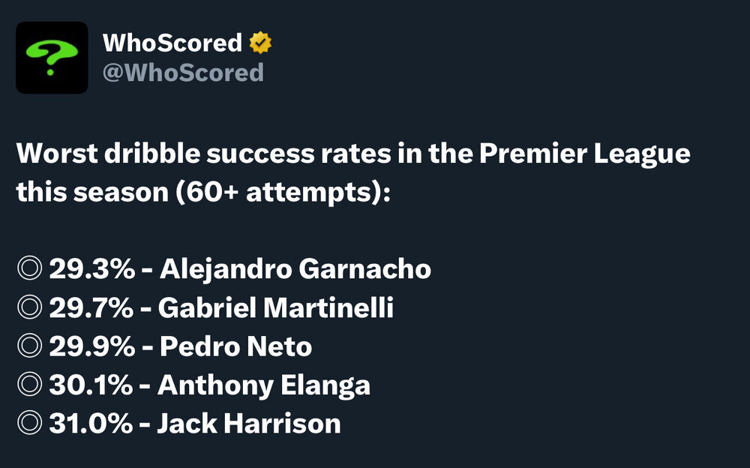Select the 30.1% figure
Image resolution: width=750 pixels, height=468 pixels.
coord(91,385)
